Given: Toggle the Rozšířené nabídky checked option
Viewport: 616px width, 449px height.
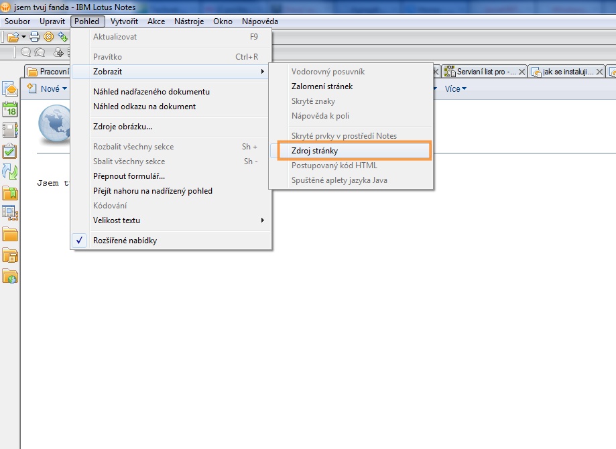Looking at the screenshot, I should [x=125, y=241].
